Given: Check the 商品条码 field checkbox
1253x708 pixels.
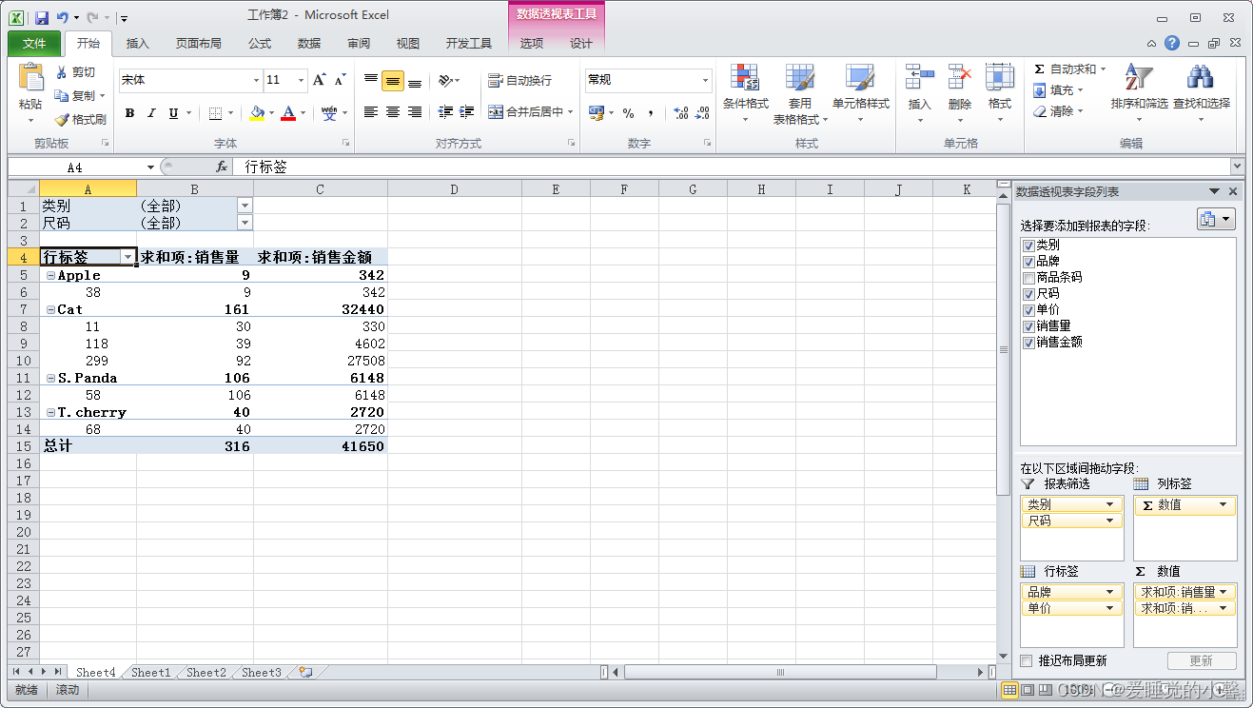Looking at the screenshot, I should (1028, 278).
